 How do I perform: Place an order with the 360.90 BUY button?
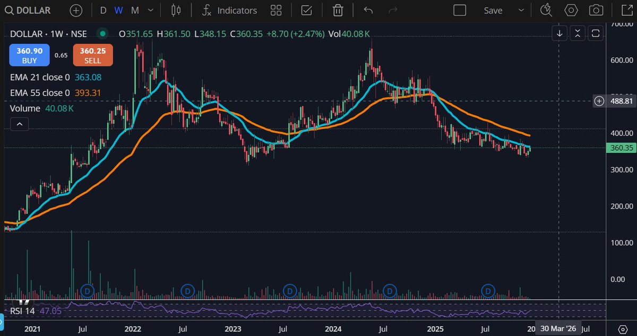[29, 55]
